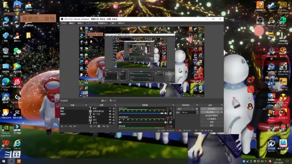Screen dimensions: 292x164
Task: Toggle visibility of first source in list
Action: tap(110, 108)
